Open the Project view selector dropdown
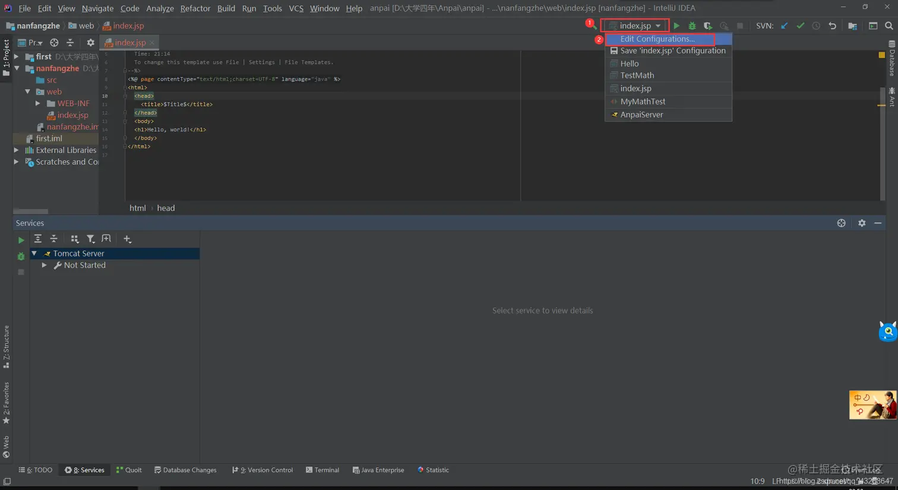Screen dimensions: 898x490 click(x=30, y=43)
